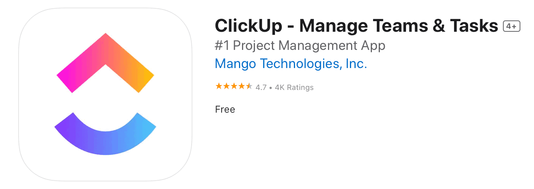Select the second orange rating star
Image resolution: width=534 pixels, height=189 pixels.
226,87
